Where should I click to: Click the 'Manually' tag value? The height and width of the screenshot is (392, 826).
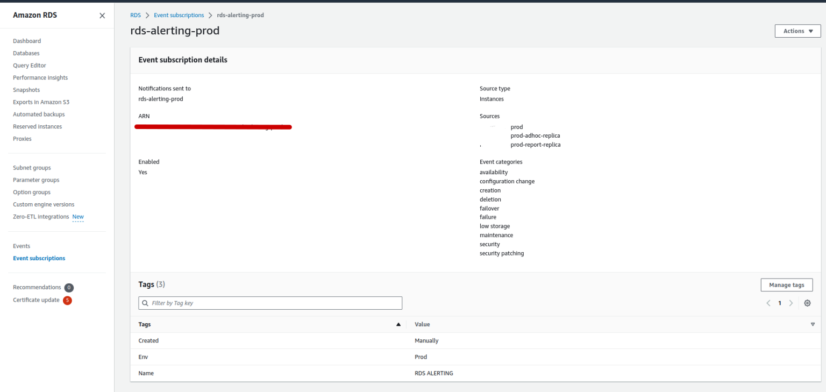point(426,341)
